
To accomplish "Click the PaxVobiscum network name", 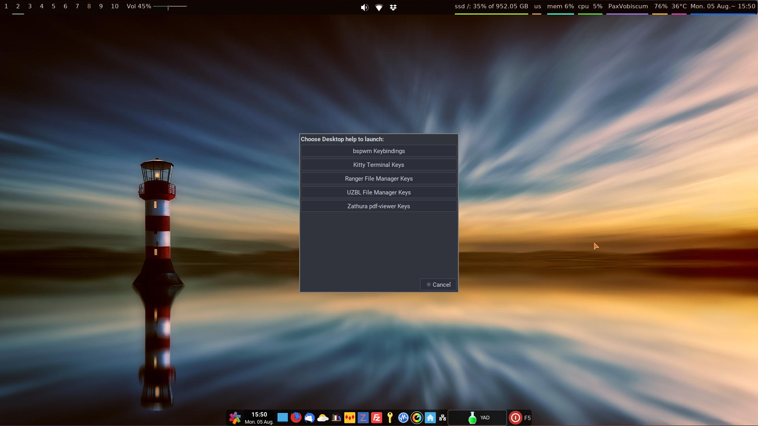I will tap(628, 6).
